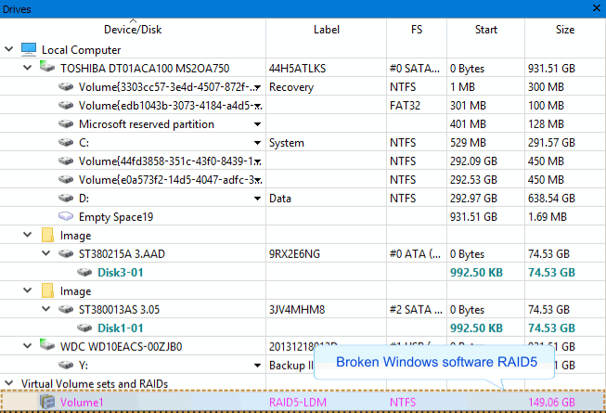Select Microsoft reserved partition entry

tap(147, 124)
